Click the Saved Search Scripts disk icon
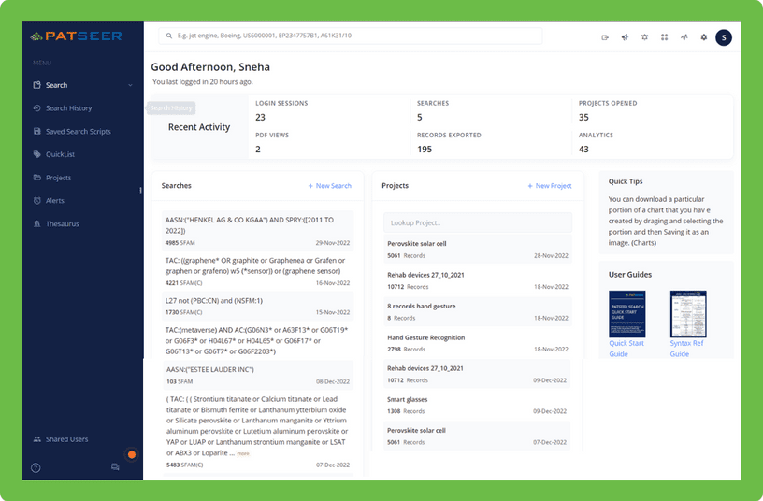The height and width of the screenshot is (501, 763). click(37, 132)
